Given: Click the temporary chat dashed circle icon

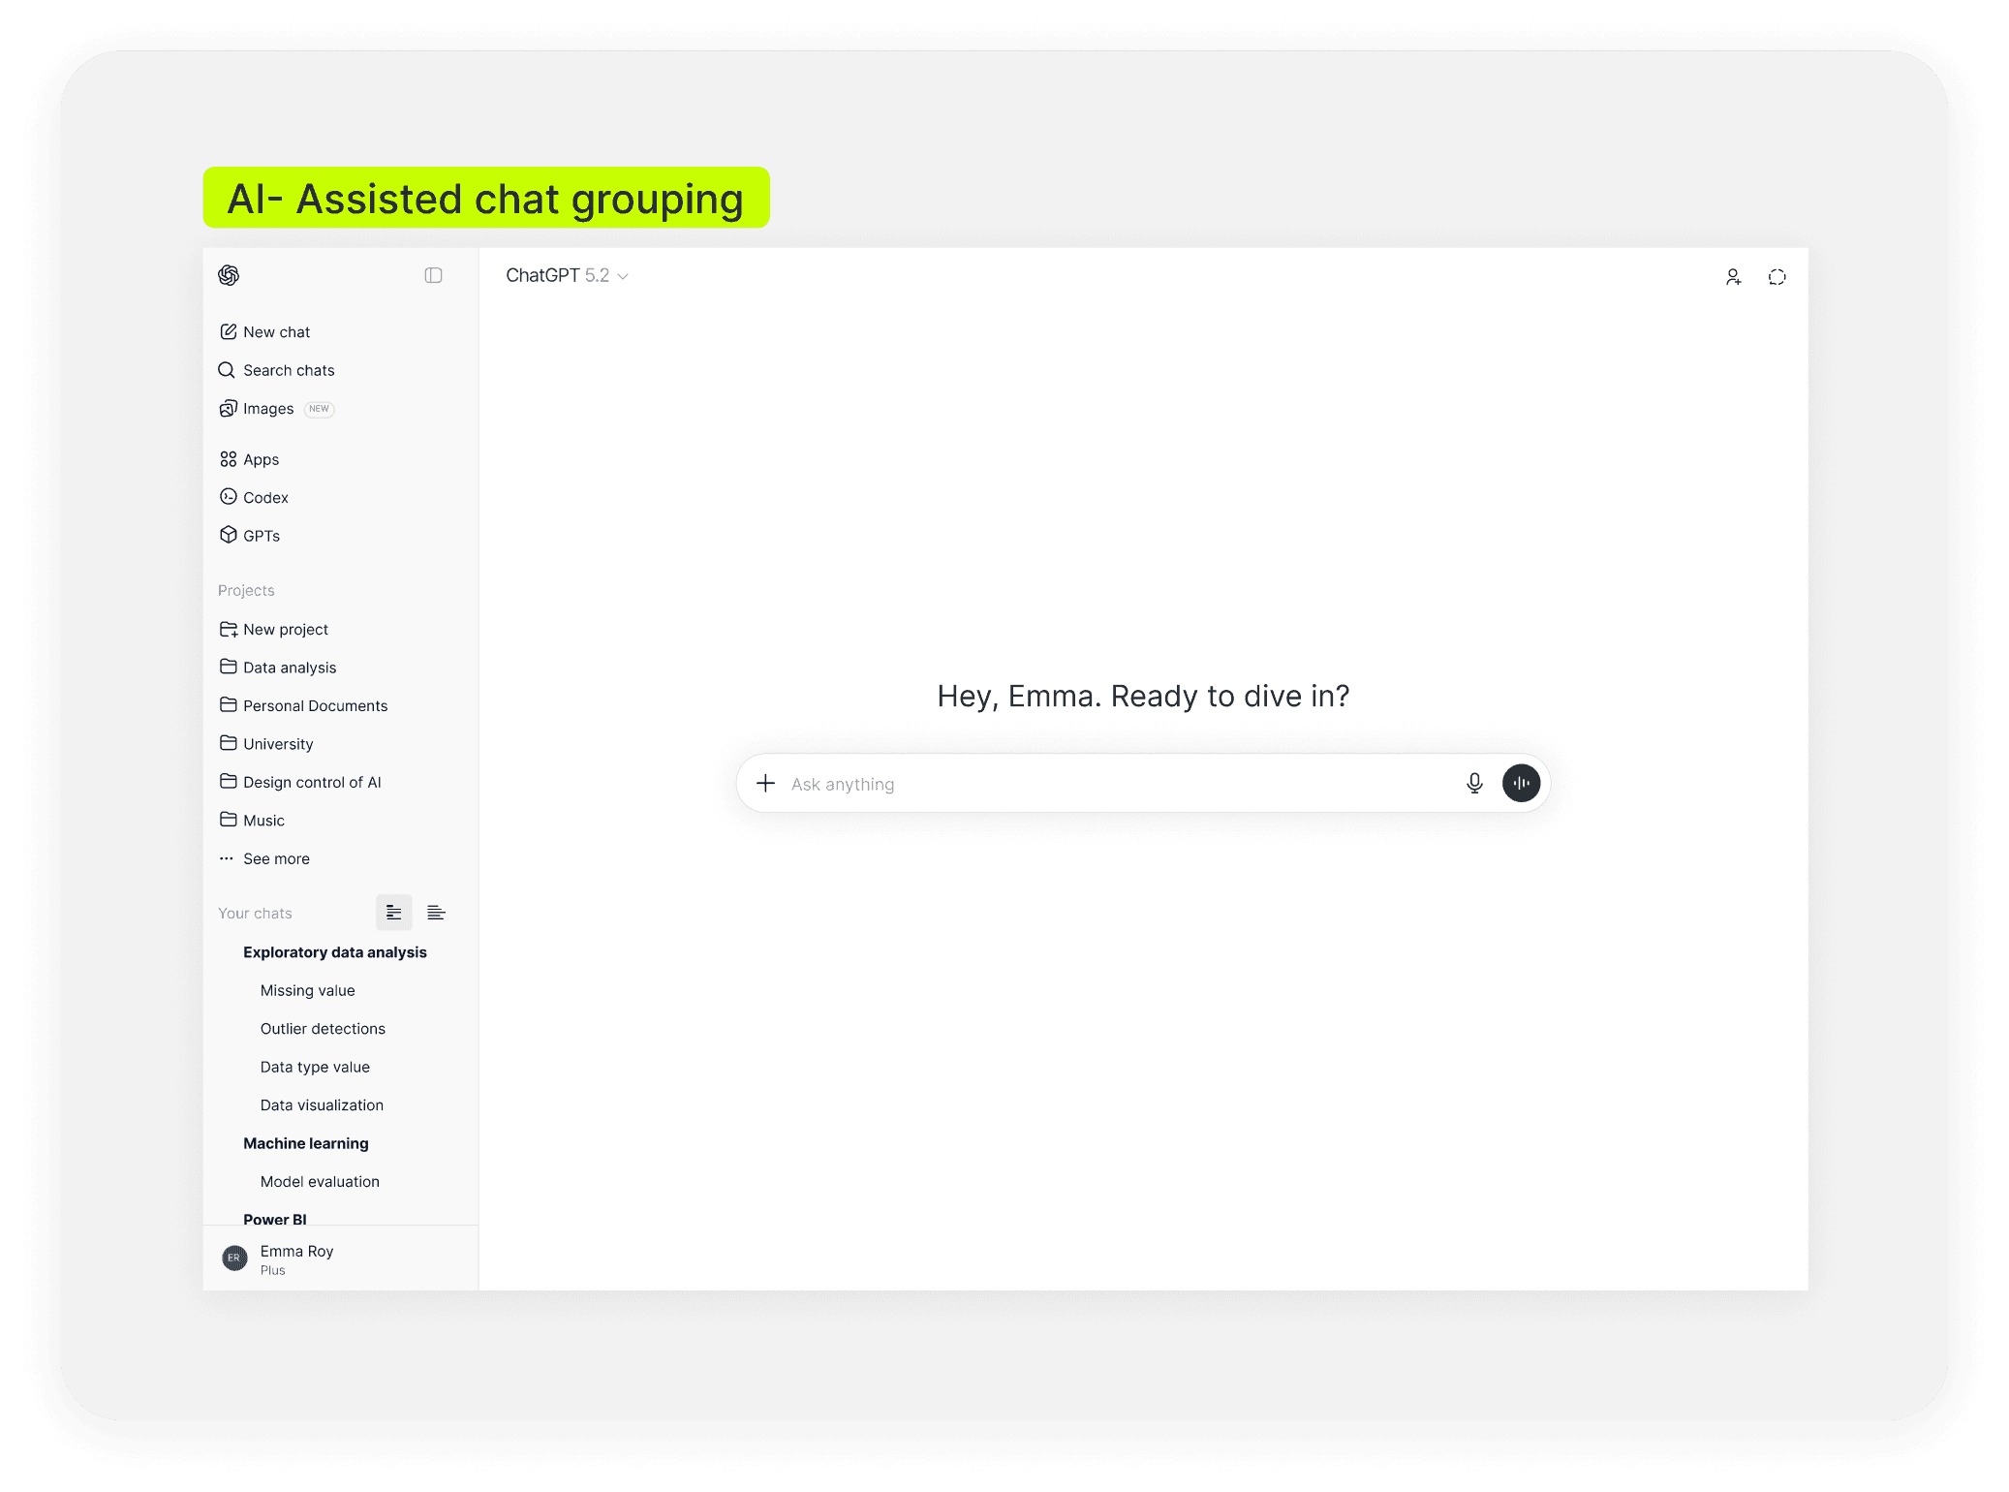Looking at the screenshot, I should pyautogui.click(x=1777, y=277).
